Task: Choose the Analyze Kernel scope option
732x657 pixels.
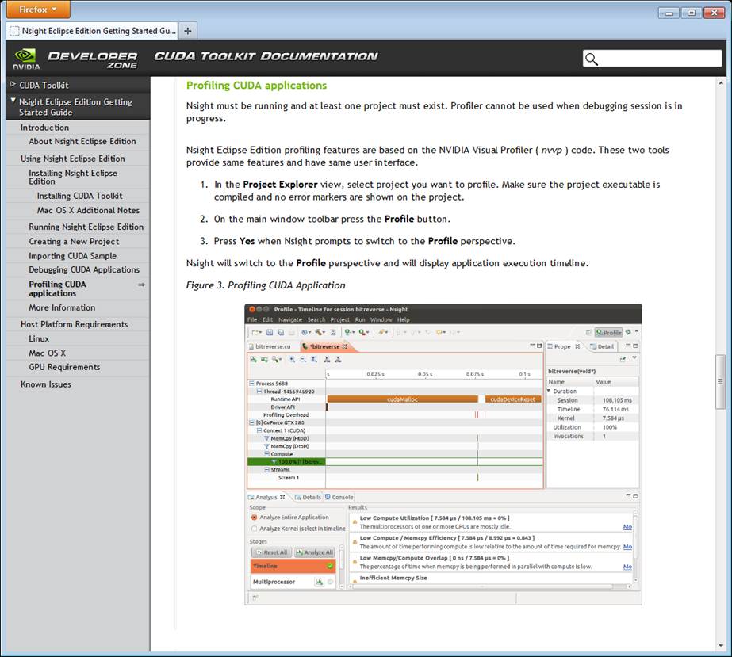Action: tap(253, 529)
